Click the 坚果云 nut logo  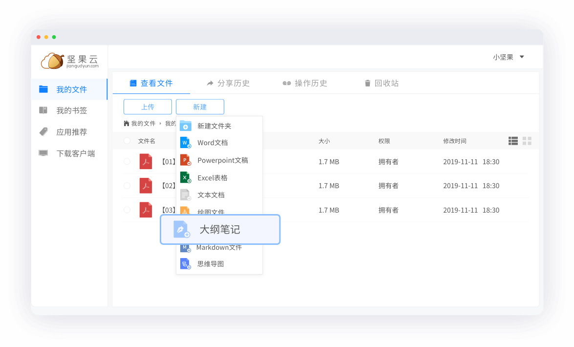52,61
